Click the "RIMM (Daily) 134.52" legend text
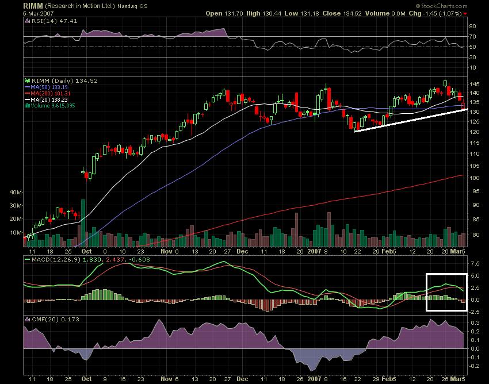Image resolution: width=489 pixels, height=384 pixels. coord(64,80)
